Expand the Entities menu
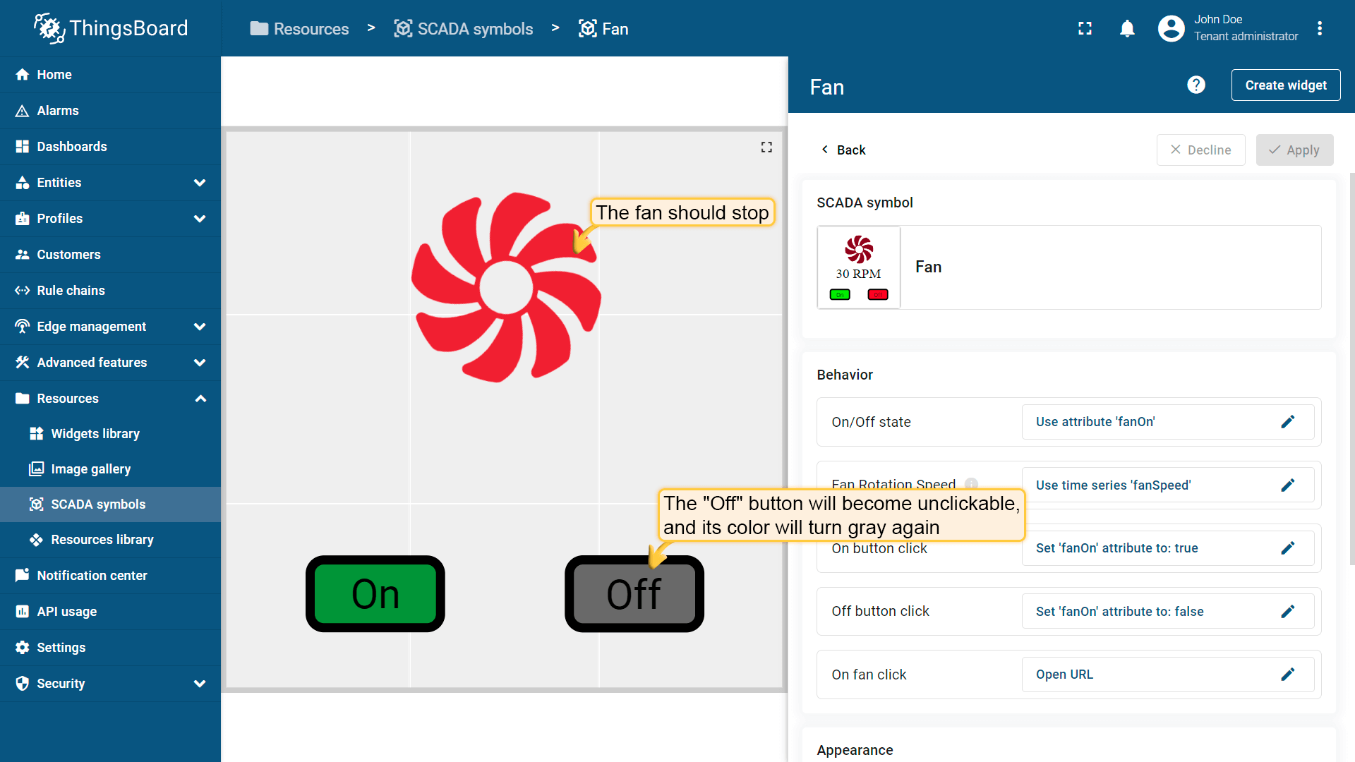Screen dimensions: 1355x762 pyautogui.click(x=200, y=183)
